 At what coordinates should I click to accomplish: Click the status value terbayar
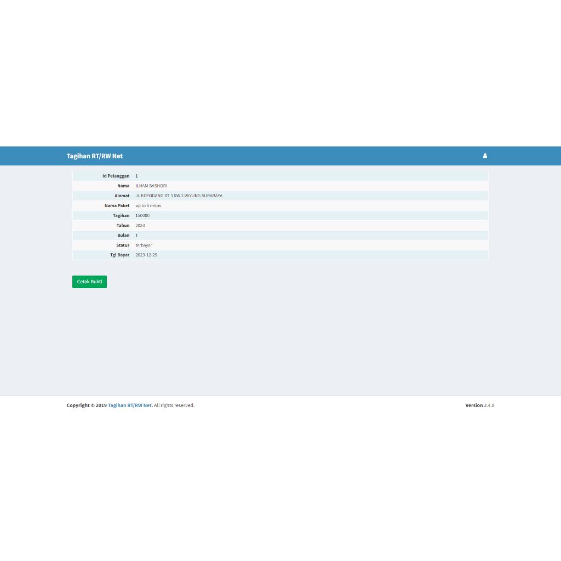pyautogui.click(x=144, y=245)
